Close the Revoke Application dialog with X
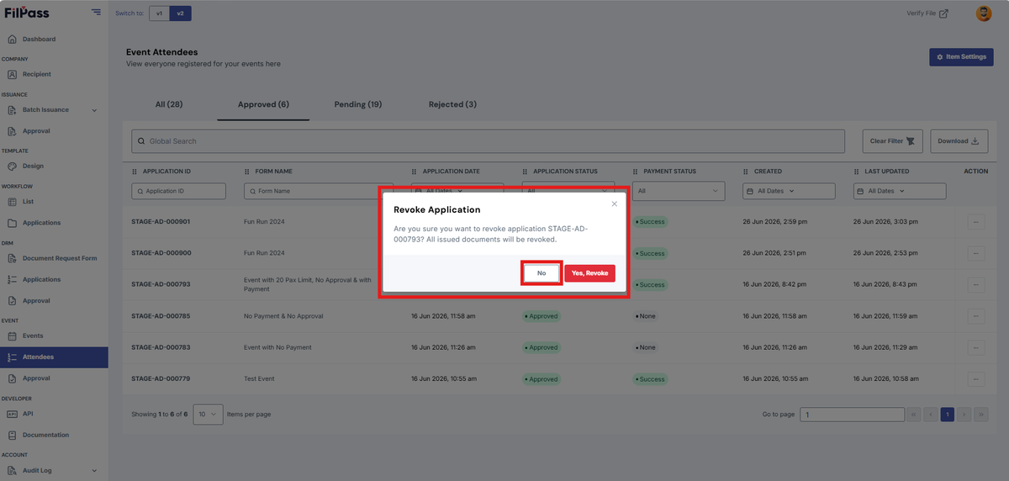 click(x=615, y=203)
